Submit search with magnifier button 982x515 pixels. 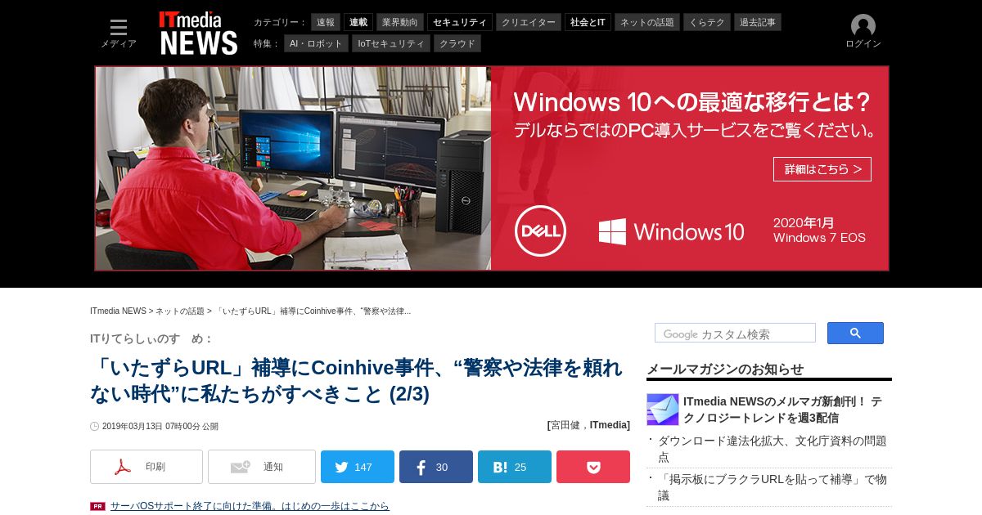coord(855,333)
